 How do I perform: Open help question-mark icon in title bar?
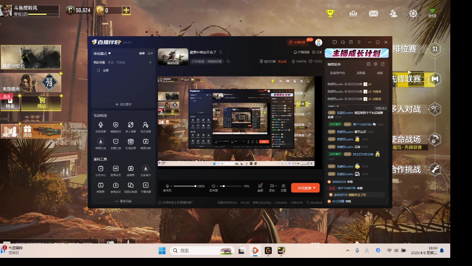(351, 42)
